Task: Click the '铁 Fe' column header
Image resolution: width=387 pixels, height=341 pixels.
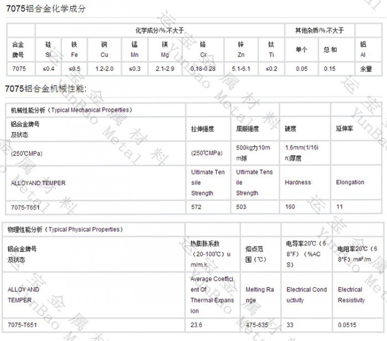Action: point(74,50)
